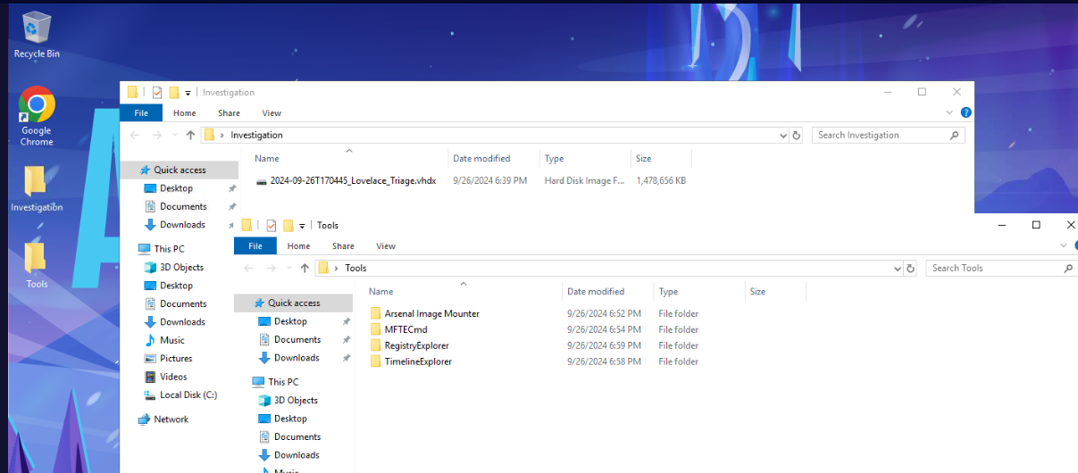Viewport: 1078px width, 473px height.
Task: Open the MFTECmd folder
Action: (405, 330)
